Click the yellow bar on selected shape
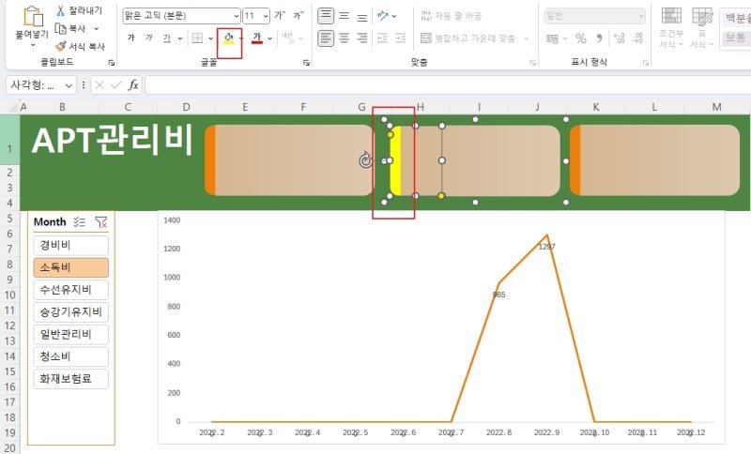The image size is (751, 454). point(395,160)
